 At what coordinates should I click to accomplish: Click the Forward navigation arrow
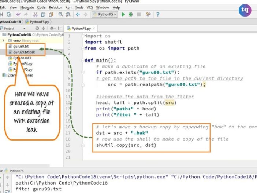(86, 14)
